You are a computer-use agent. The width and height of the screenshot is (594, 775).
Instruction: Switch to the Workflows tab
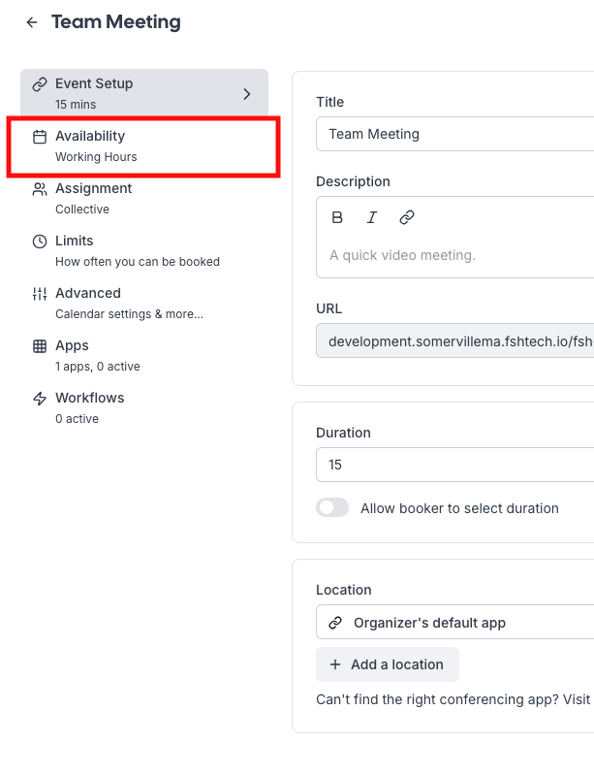89,406
